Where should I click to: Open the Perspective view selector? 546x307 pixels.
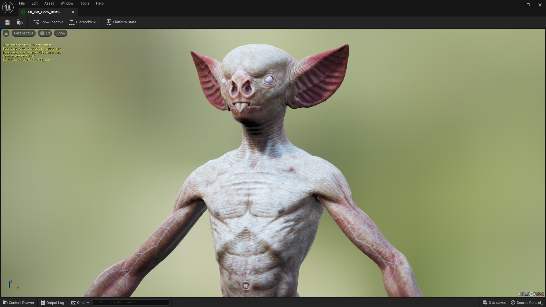coord(23,33)
